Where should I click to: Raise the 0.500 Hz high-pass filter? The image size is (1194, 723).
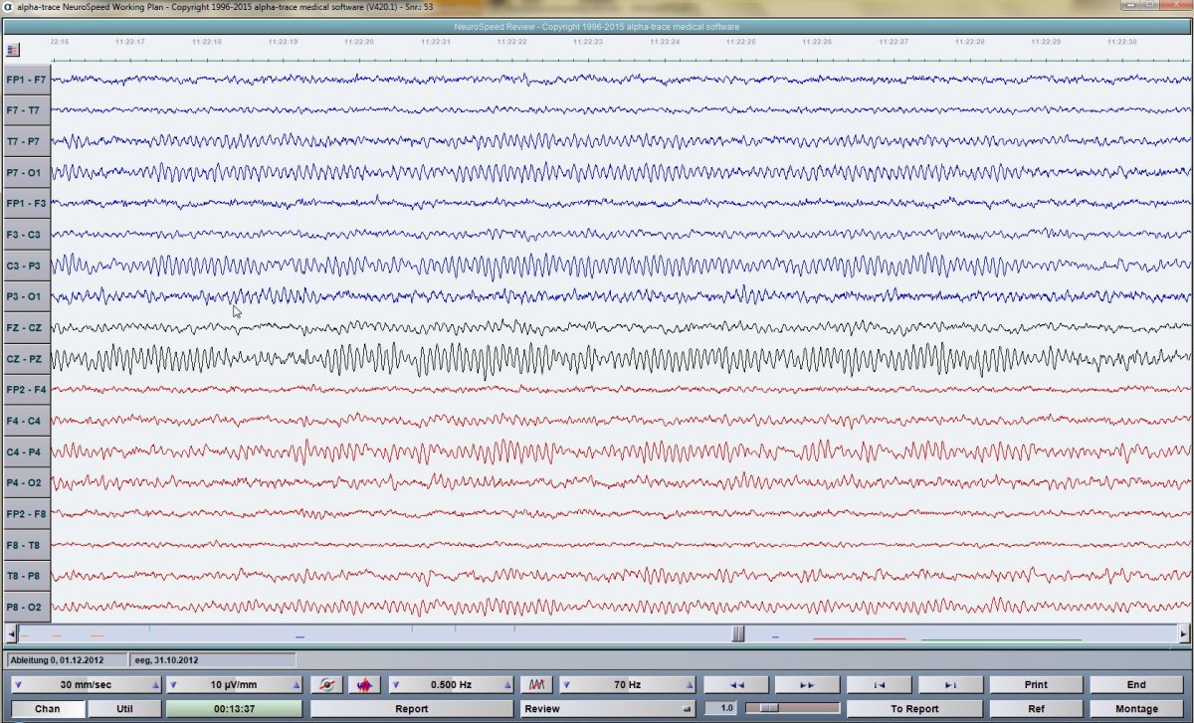pyautogui.click(x=509, y=684)
